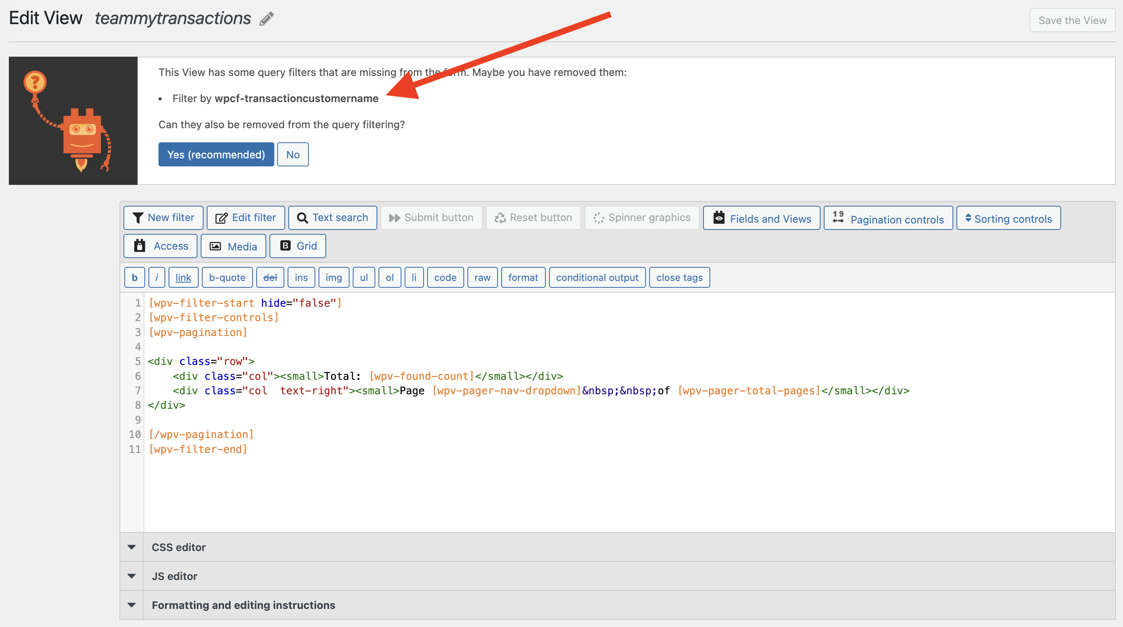Click empty editor line number 9
Screen dimensions: 1123x627
[x=138, y=420]
